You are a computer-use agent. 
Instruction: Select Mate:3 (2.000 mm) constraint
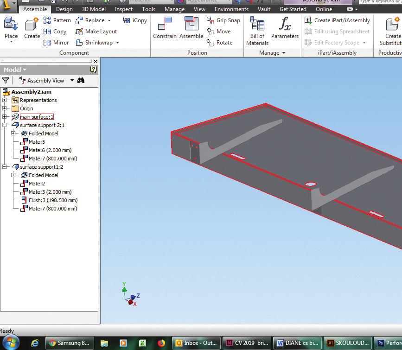tap(50, 192)
